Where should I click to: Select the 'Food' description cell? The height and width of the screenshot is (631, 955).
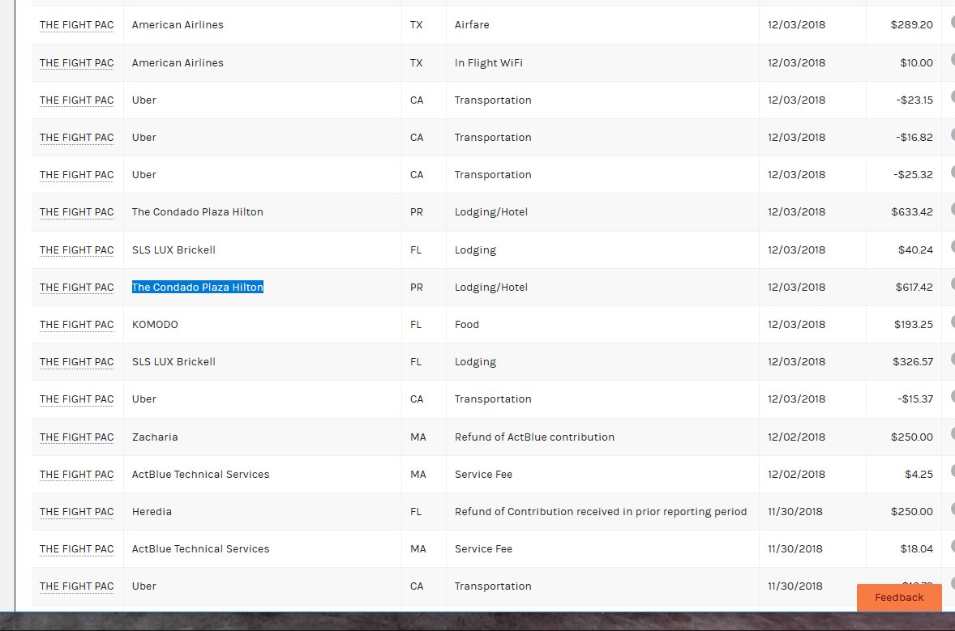click(466, 324)
